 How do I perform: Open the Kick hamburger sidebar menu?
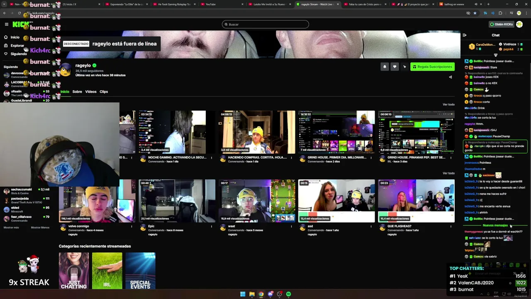point(6,25)
